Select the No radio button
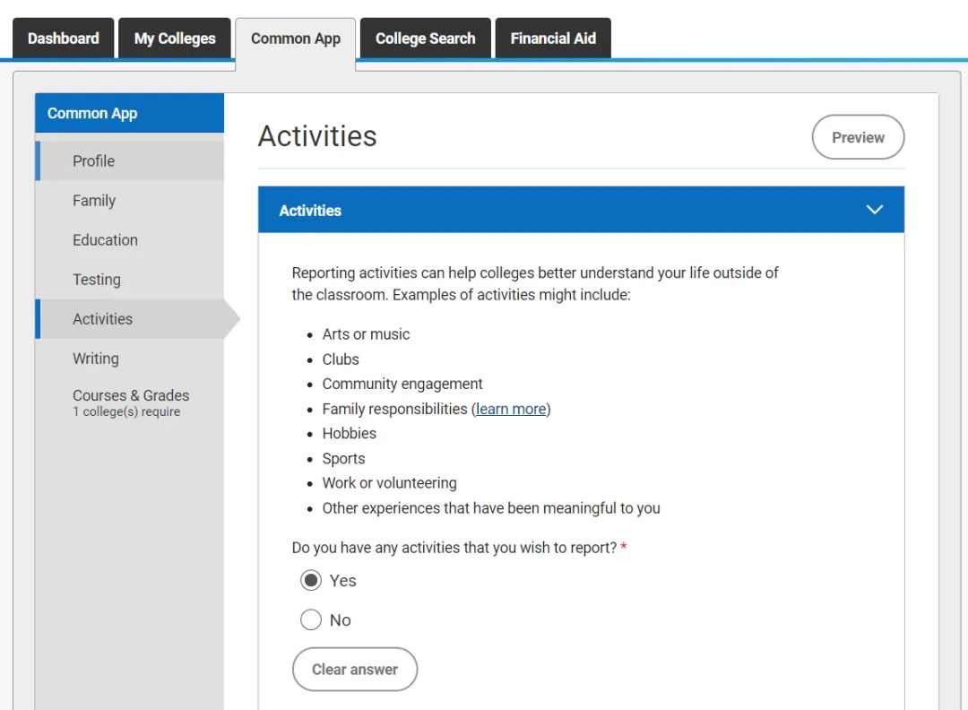 [310, 619]
